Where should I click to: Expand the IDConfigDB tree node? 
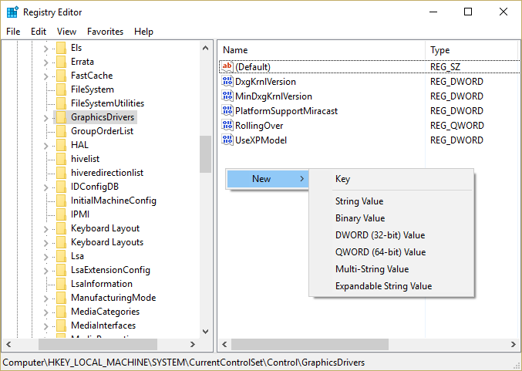coord(45,187)
